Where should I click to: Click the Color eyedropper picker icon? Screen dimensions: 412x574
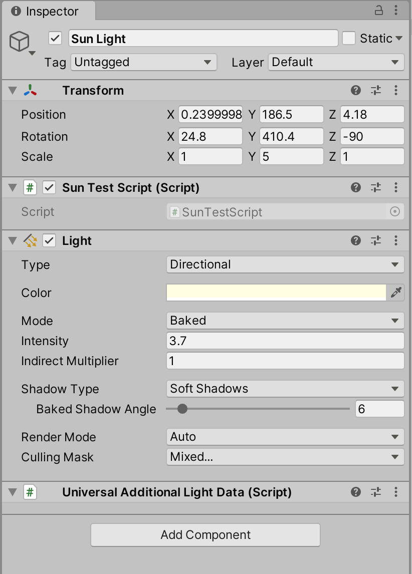(x=396, y=293)
